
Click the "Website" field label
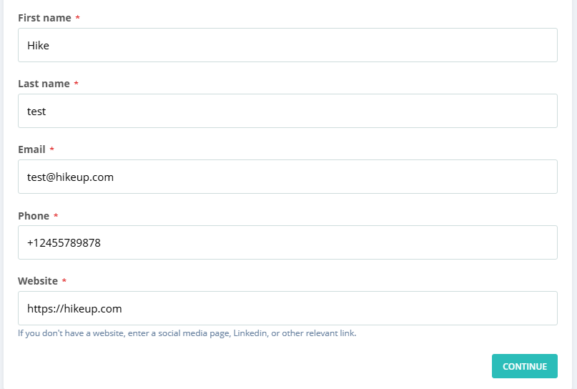(x=38, y=281)
